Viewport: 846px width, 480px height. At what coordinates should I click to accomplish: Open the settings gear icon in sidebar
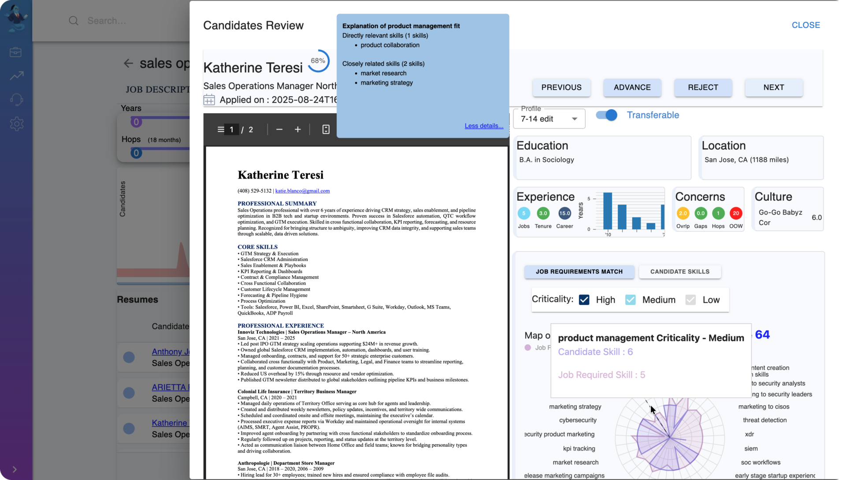(17, 124)
